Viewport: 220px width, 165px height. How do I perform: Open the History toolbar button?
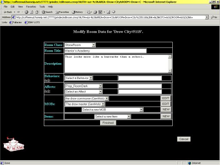click(77, 12)
